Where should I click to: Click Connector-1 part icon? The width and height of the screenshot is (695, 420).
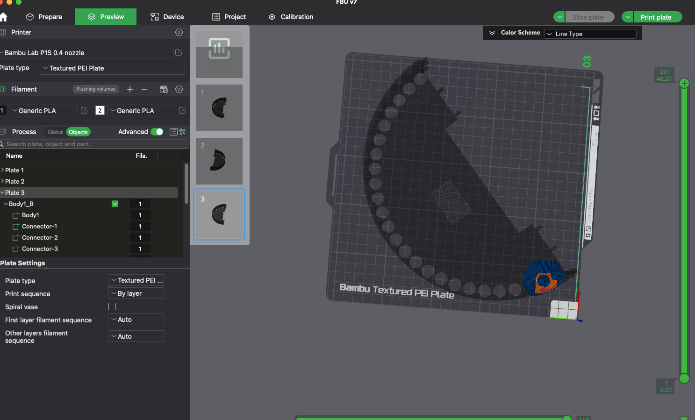point(16,227)
